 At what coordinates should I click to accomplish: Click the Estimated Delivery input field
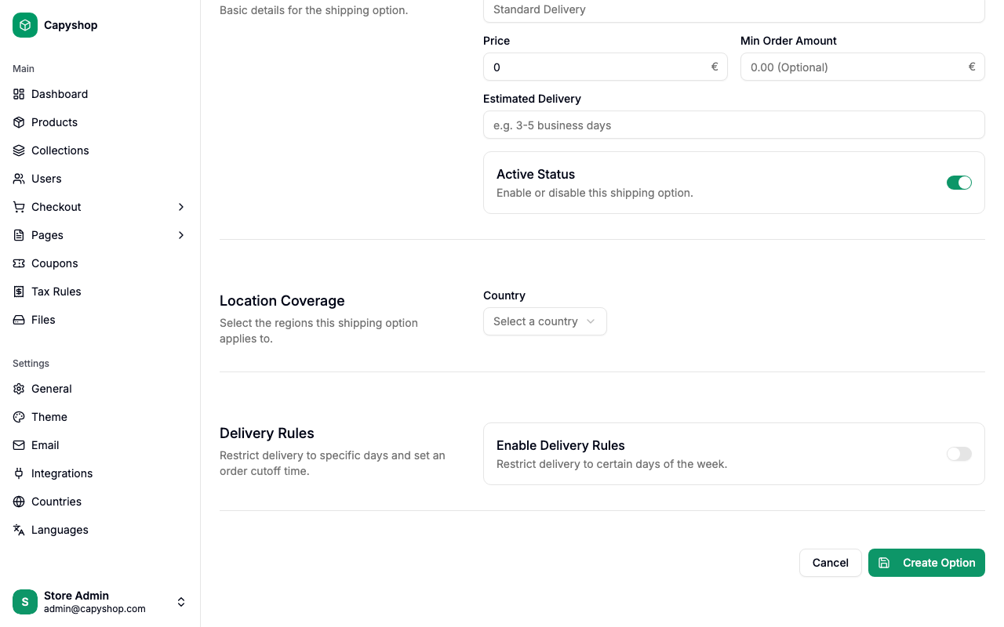734,125
